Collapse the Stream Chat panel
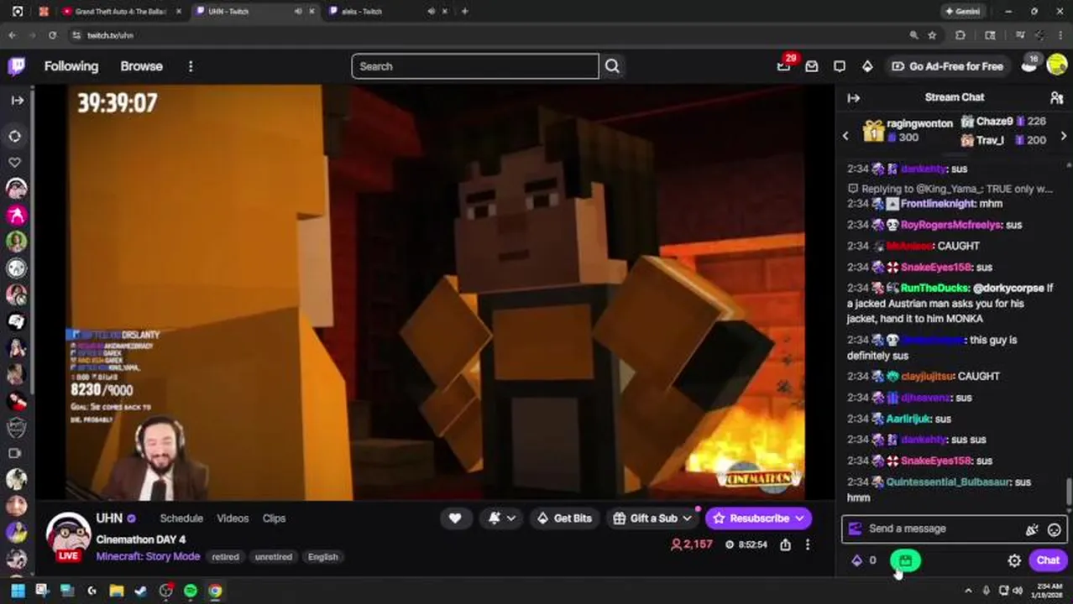Image resolution: width=1073 pixels, height=604 pixels. [x=854, y=98]
